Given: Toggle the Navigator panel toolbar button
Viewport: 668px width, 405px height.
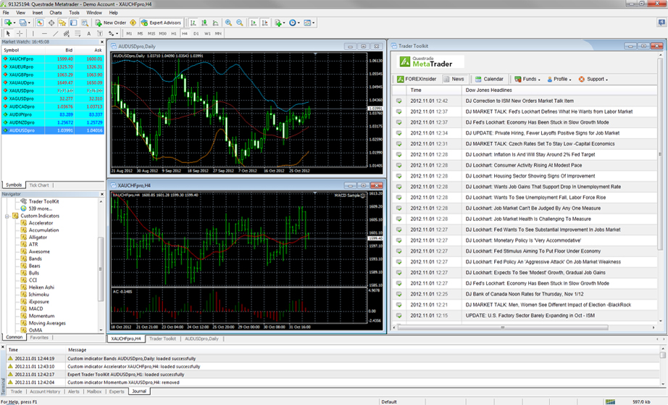Looking at the screenshot, I should coord(62,22).
